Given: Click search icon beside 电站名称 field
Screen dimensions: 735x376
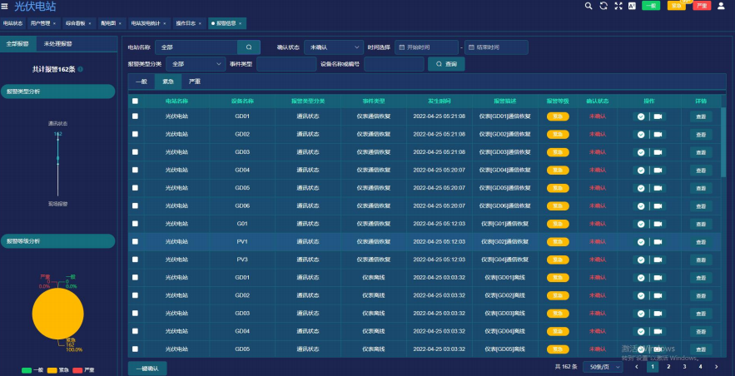Looking at the screenshot, I should pyautogui.click(x=249, y=47).
